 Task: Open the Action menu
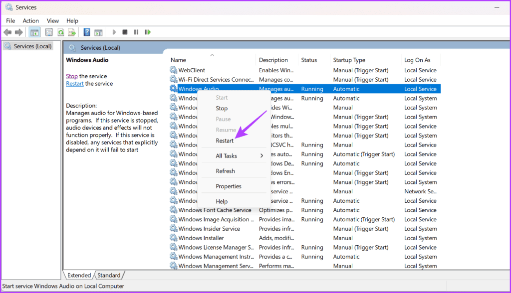tap(30, 21)
